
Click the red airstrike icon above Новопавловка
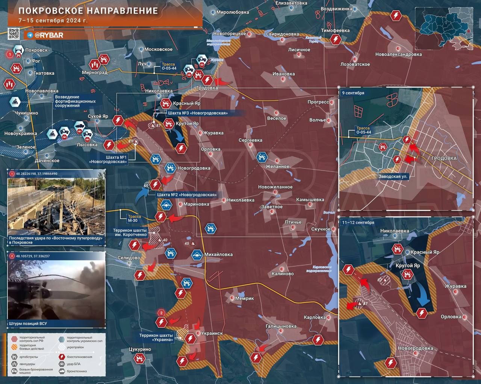pos(9,83)
